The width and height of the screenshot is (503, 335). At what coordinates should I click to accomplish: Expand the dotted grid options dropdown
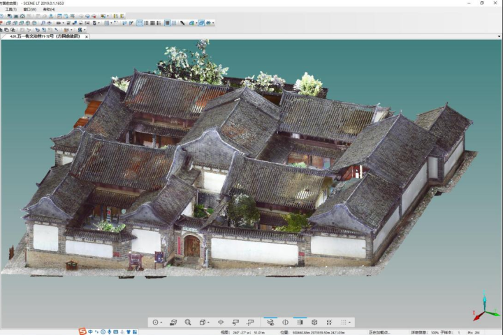pos(349,322)
